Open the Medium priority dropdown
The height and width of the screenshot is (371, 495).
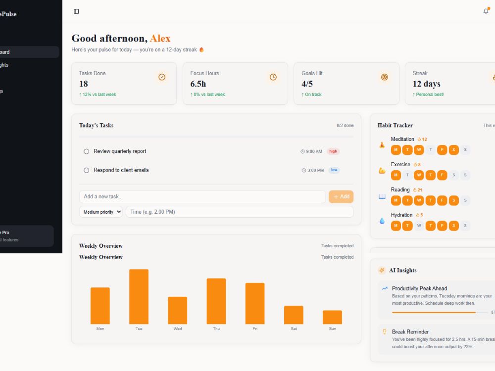click(x=101, y=212)
